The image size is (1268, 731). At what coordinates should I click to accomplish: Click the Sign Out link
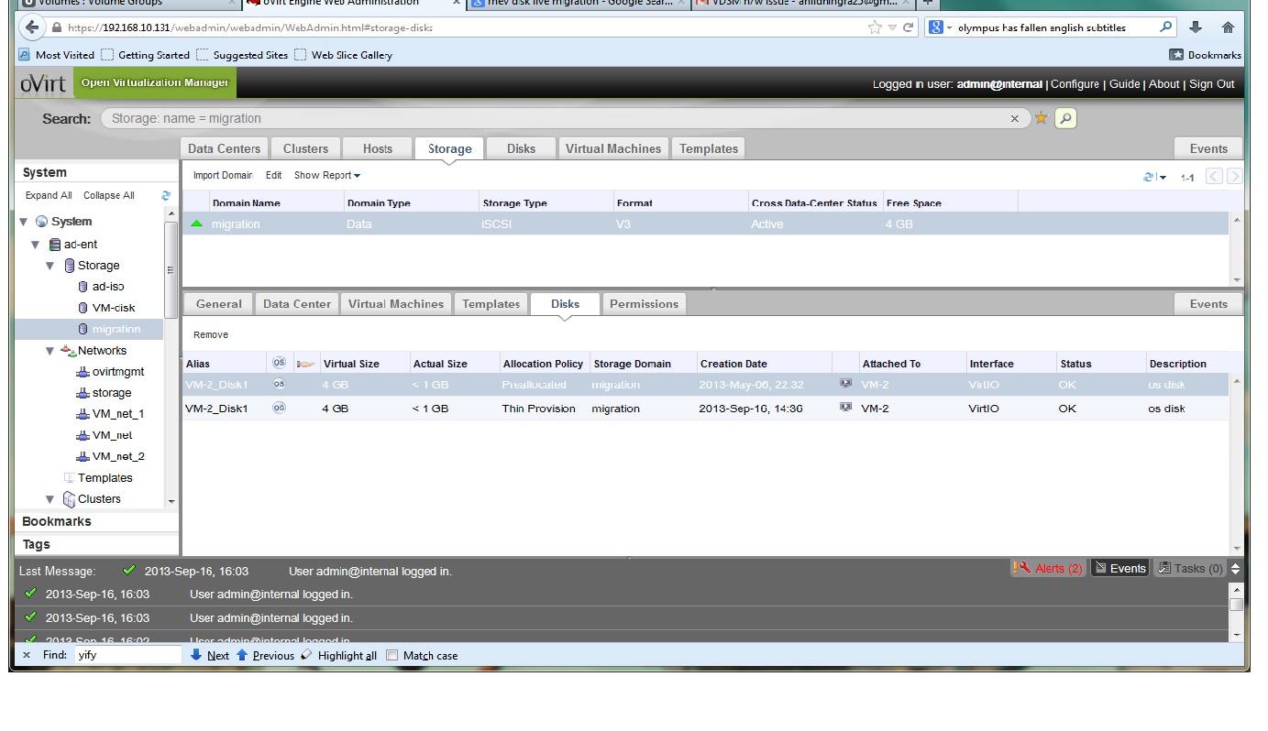[x=1211, y=84]
